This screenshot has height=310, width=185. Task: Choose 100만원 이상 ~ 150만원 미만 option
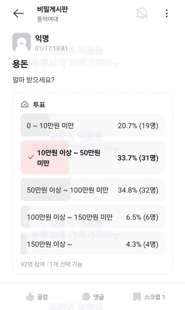pyautogui.click(x=92, y=217)
